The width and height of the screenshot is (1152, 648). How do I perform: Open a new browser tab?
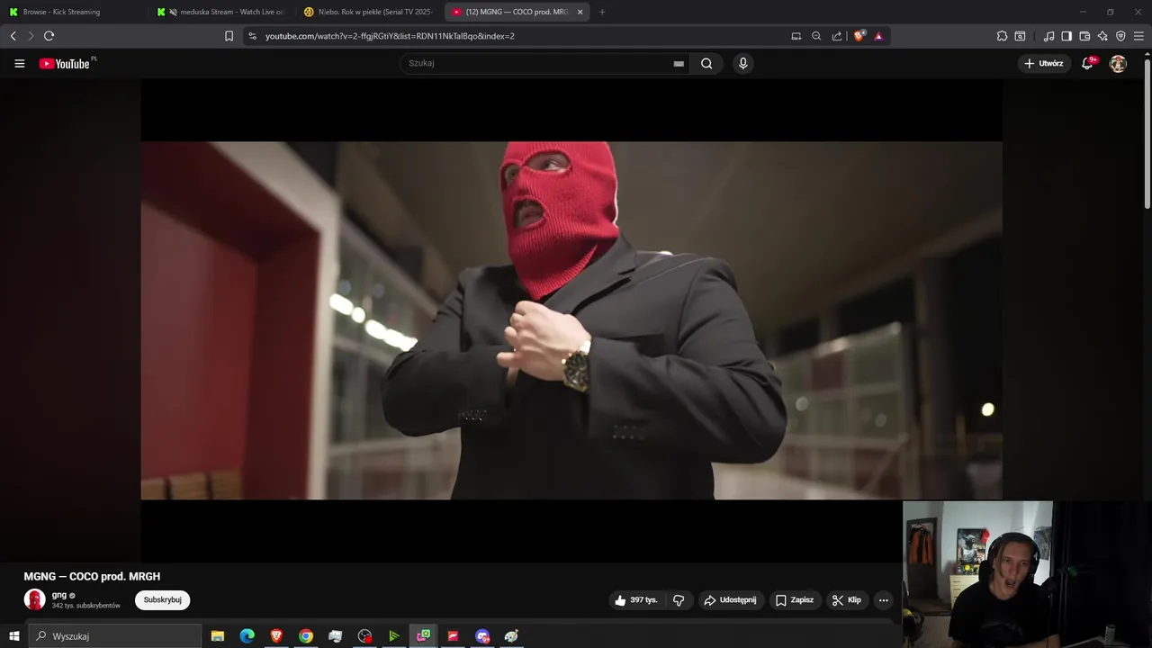(x=602, y=12)
